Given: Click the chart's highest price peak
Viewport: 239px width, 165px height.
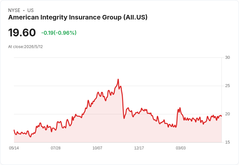Looking at the screenshot, I should click(x=118, y=79).
